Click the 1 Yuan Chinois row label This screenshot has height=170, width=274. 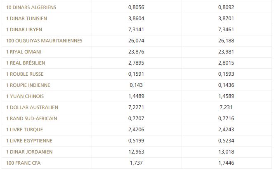[x=25, y=96]
